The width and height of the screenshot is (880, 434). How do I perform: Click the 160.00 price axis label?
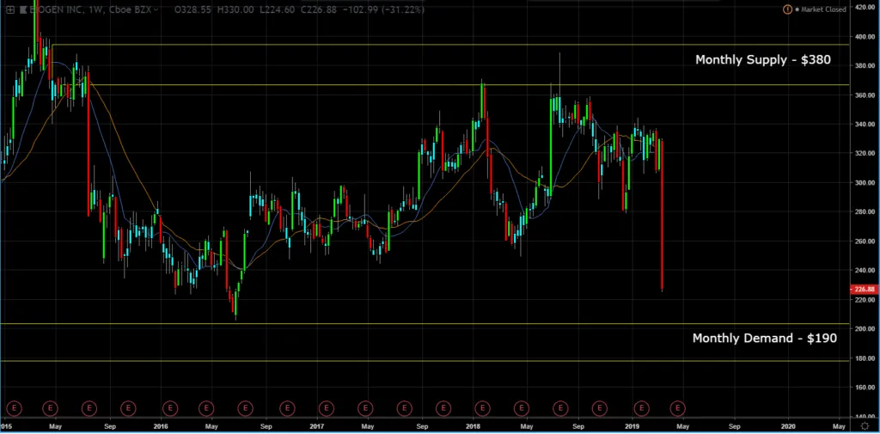(x=864, y=387)
